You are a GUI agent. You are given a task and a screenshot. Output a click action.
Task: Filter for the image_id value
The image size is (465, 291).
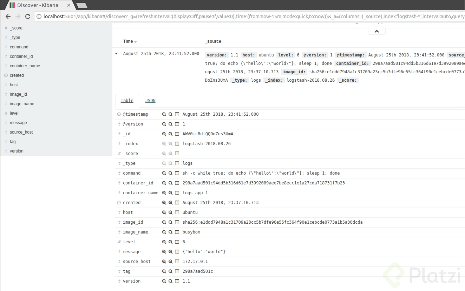[164, 222]
